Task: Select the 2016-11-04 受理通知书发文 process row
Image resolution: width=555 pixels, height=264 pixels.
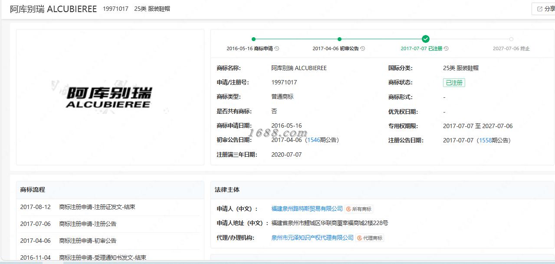Action: click(110, 258)
